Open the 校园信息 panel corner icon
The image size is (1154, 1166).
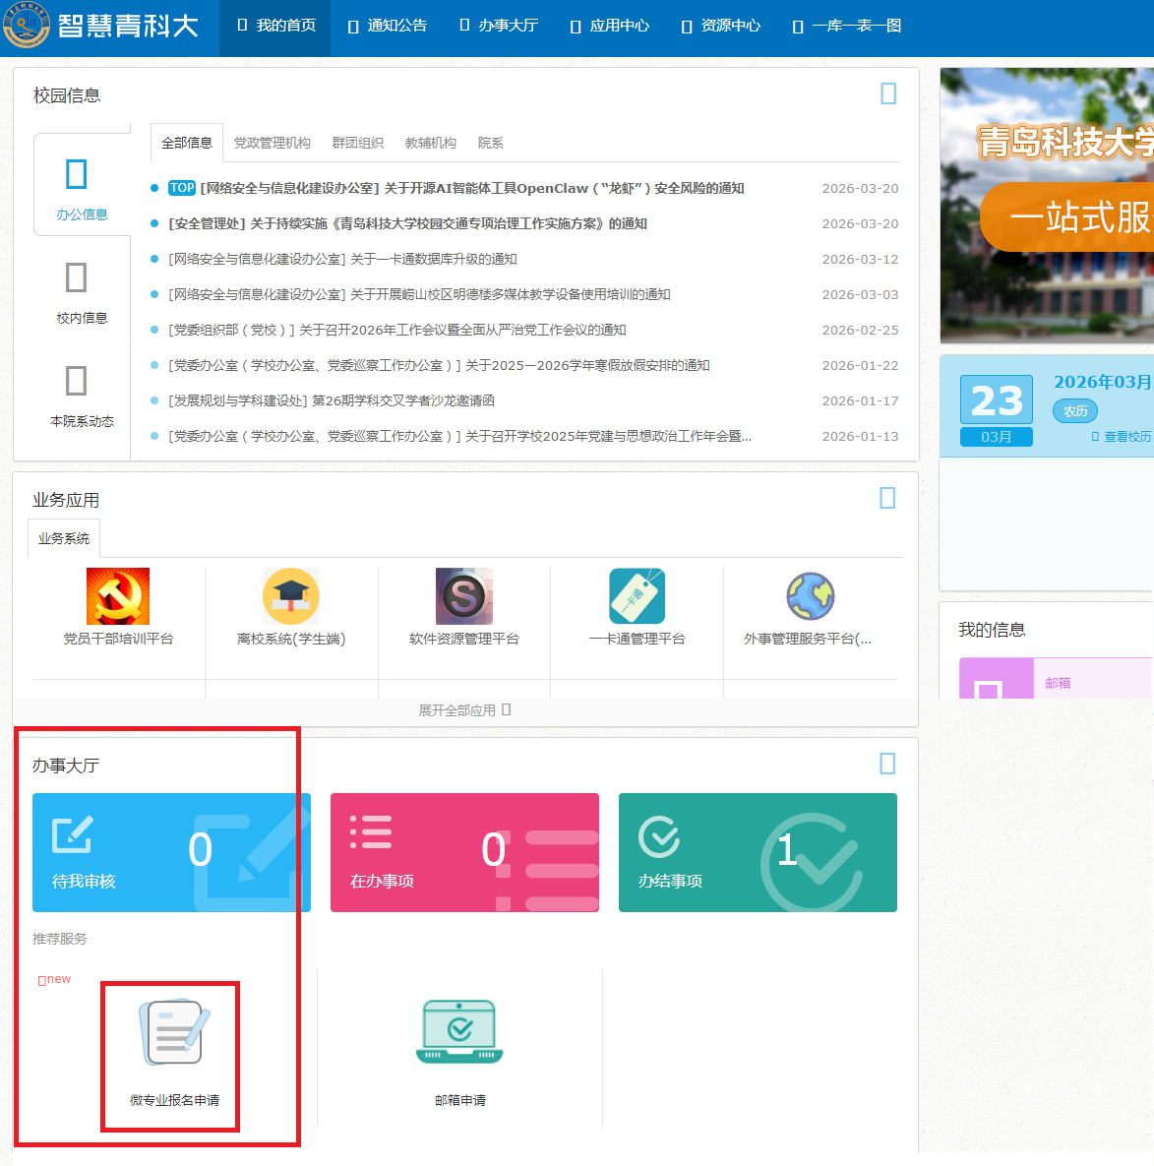click(888, 93)
